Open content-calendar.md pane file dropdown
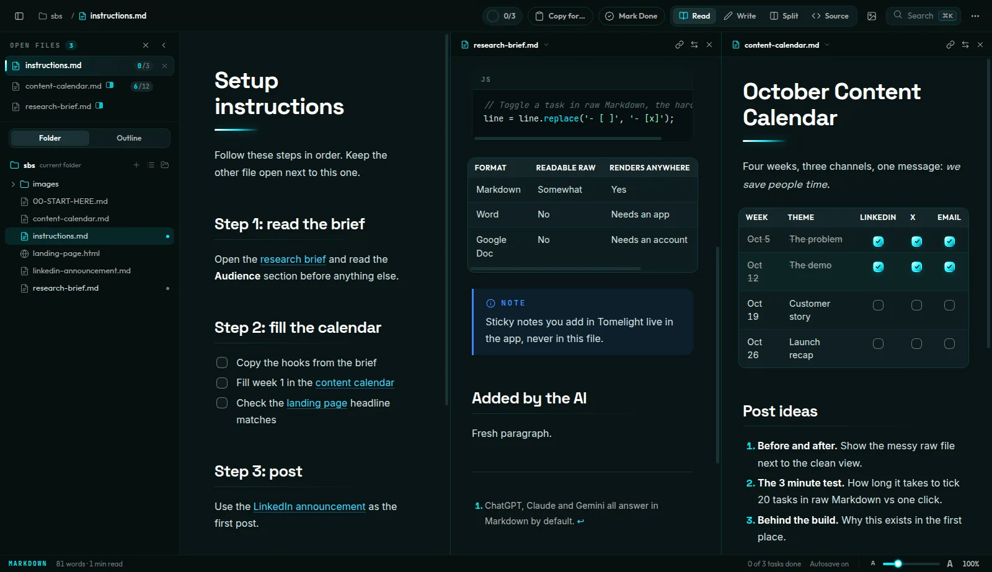 pyautogui.click(x=827, y=45)
